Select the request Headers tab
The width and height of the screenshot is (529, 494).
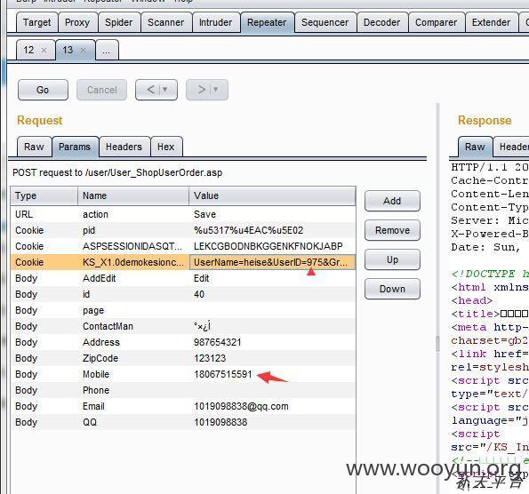point(124,147)
